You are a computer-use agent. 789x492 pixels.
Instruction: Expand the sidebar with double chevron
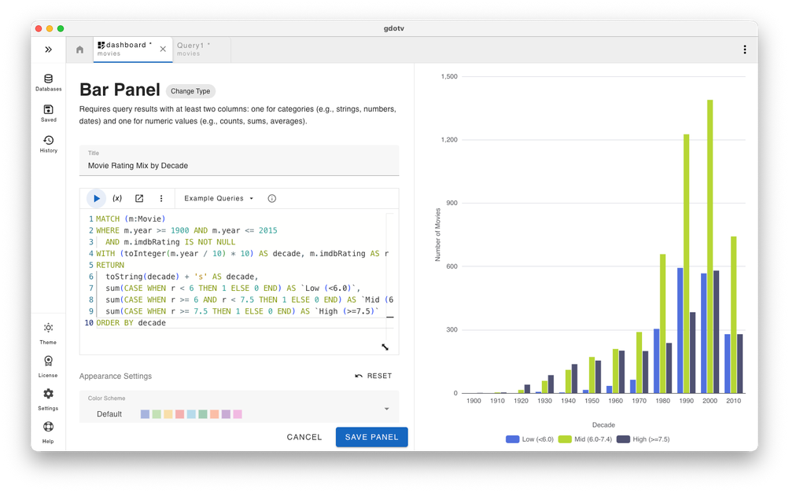click(x=48, y=50)
